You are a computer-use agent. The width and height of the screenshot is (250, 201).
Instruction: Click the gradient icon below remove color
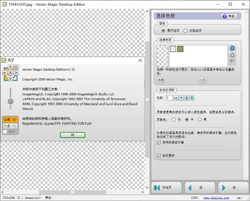pos(232,62)
